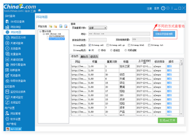
Task: Switch to the 错误页 tab
Action: coord(94,57)
